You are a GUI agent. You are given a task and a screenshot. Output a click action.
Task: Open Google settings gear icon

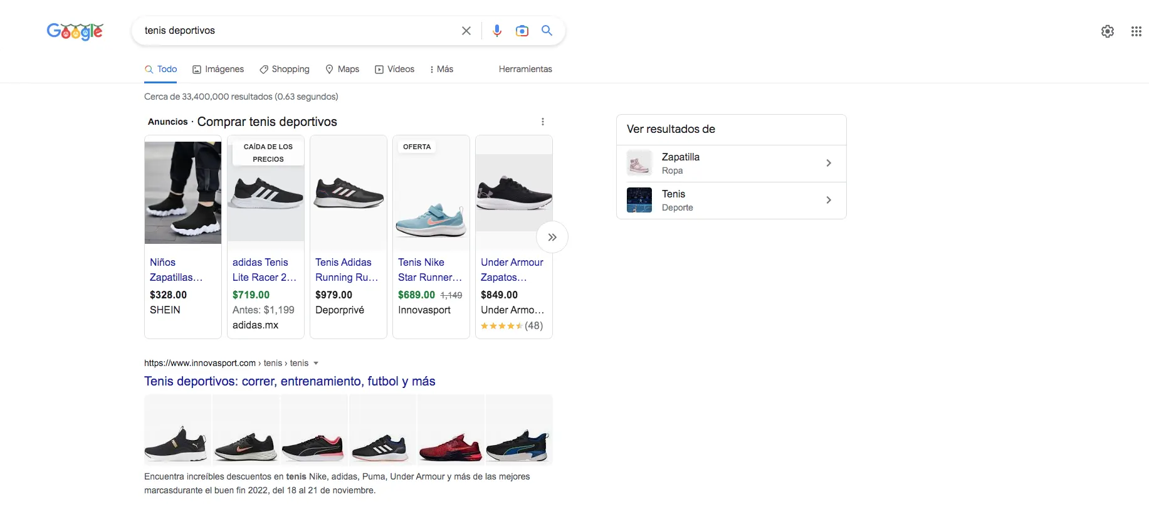[x=1108, y=31]
